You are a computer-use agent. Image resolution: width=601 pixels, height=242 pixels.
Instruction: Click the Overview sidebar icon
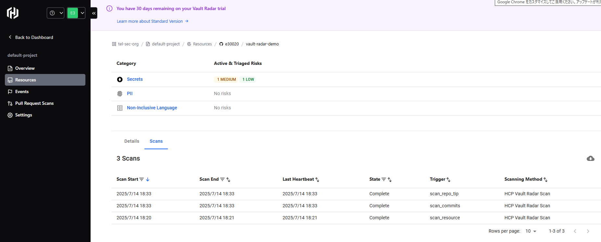pos(10,68)
